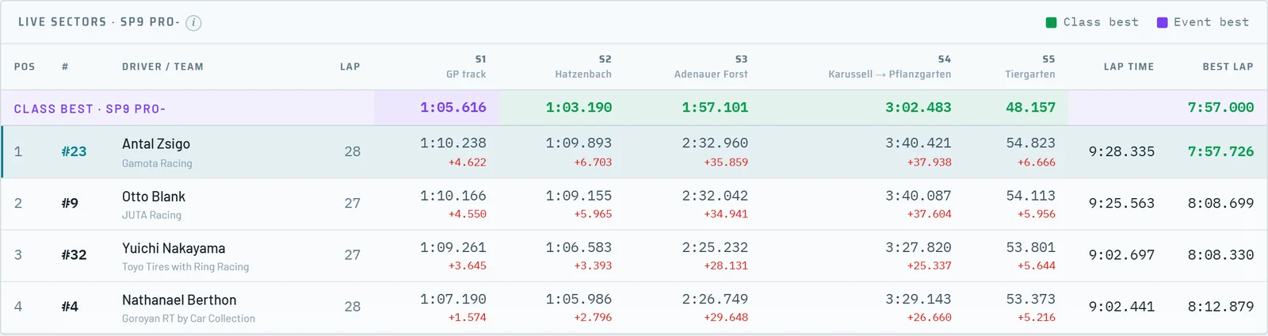Viewport: 1268px width, 336px height.
Task: Click car number #32
Action: point(74,254)
